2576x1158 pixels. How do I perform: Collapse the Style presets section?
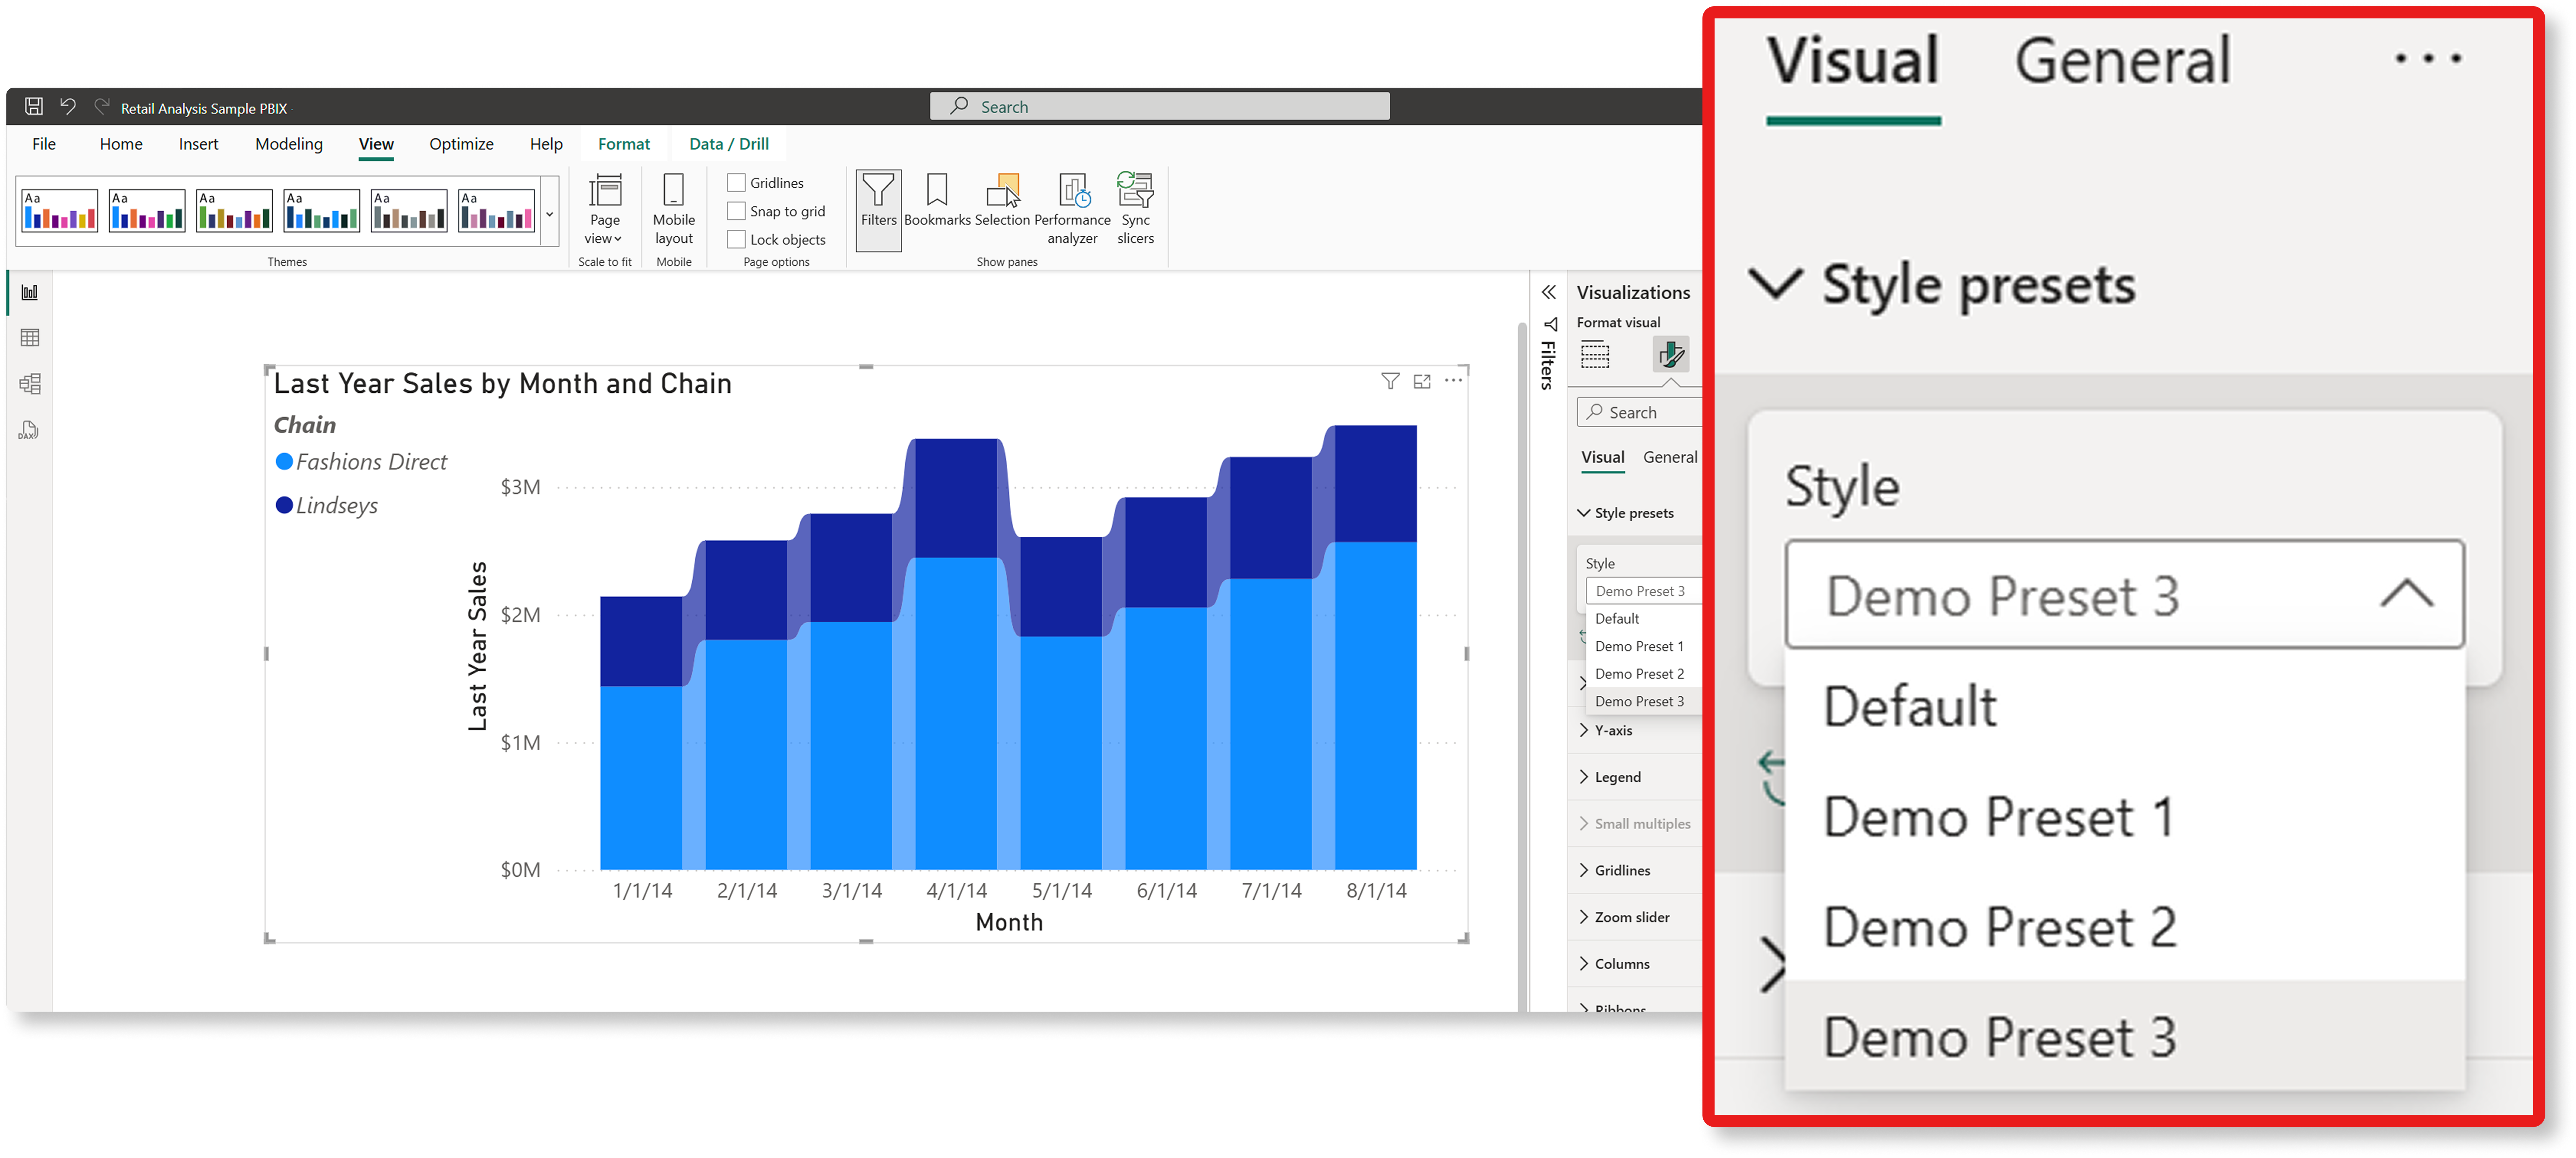click(1777, 285)
